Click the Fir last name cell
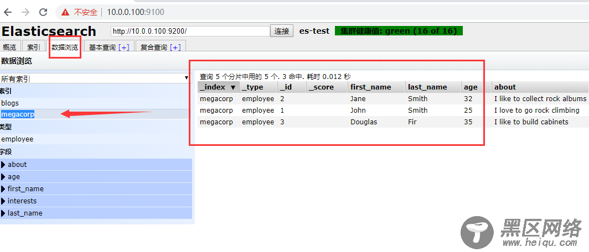This screenshot has width=589, height=252. coord(412,122)
